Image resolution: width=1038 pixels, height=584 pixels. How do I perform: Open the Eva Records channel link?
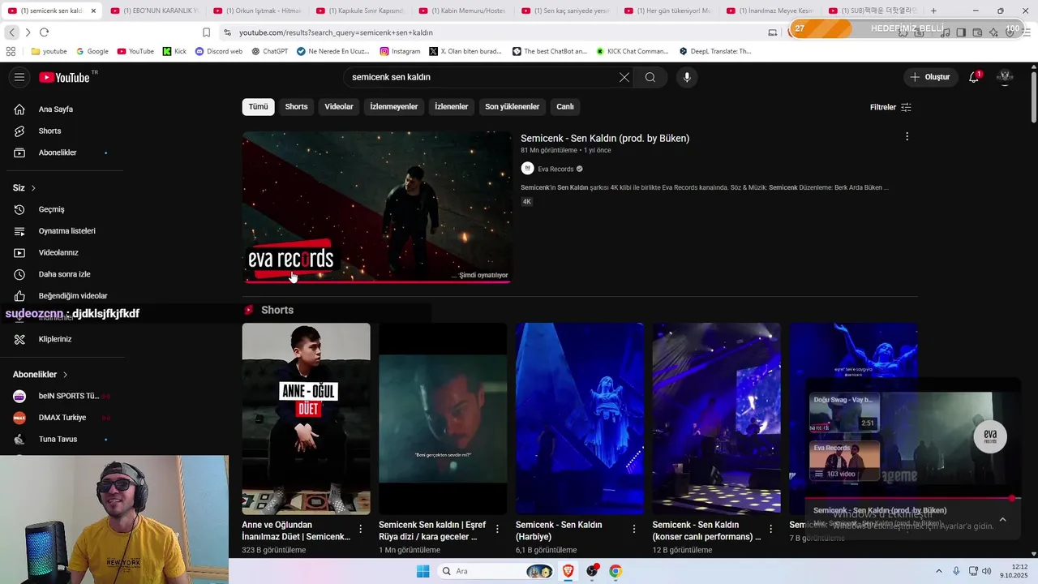[x=555, y=169]
